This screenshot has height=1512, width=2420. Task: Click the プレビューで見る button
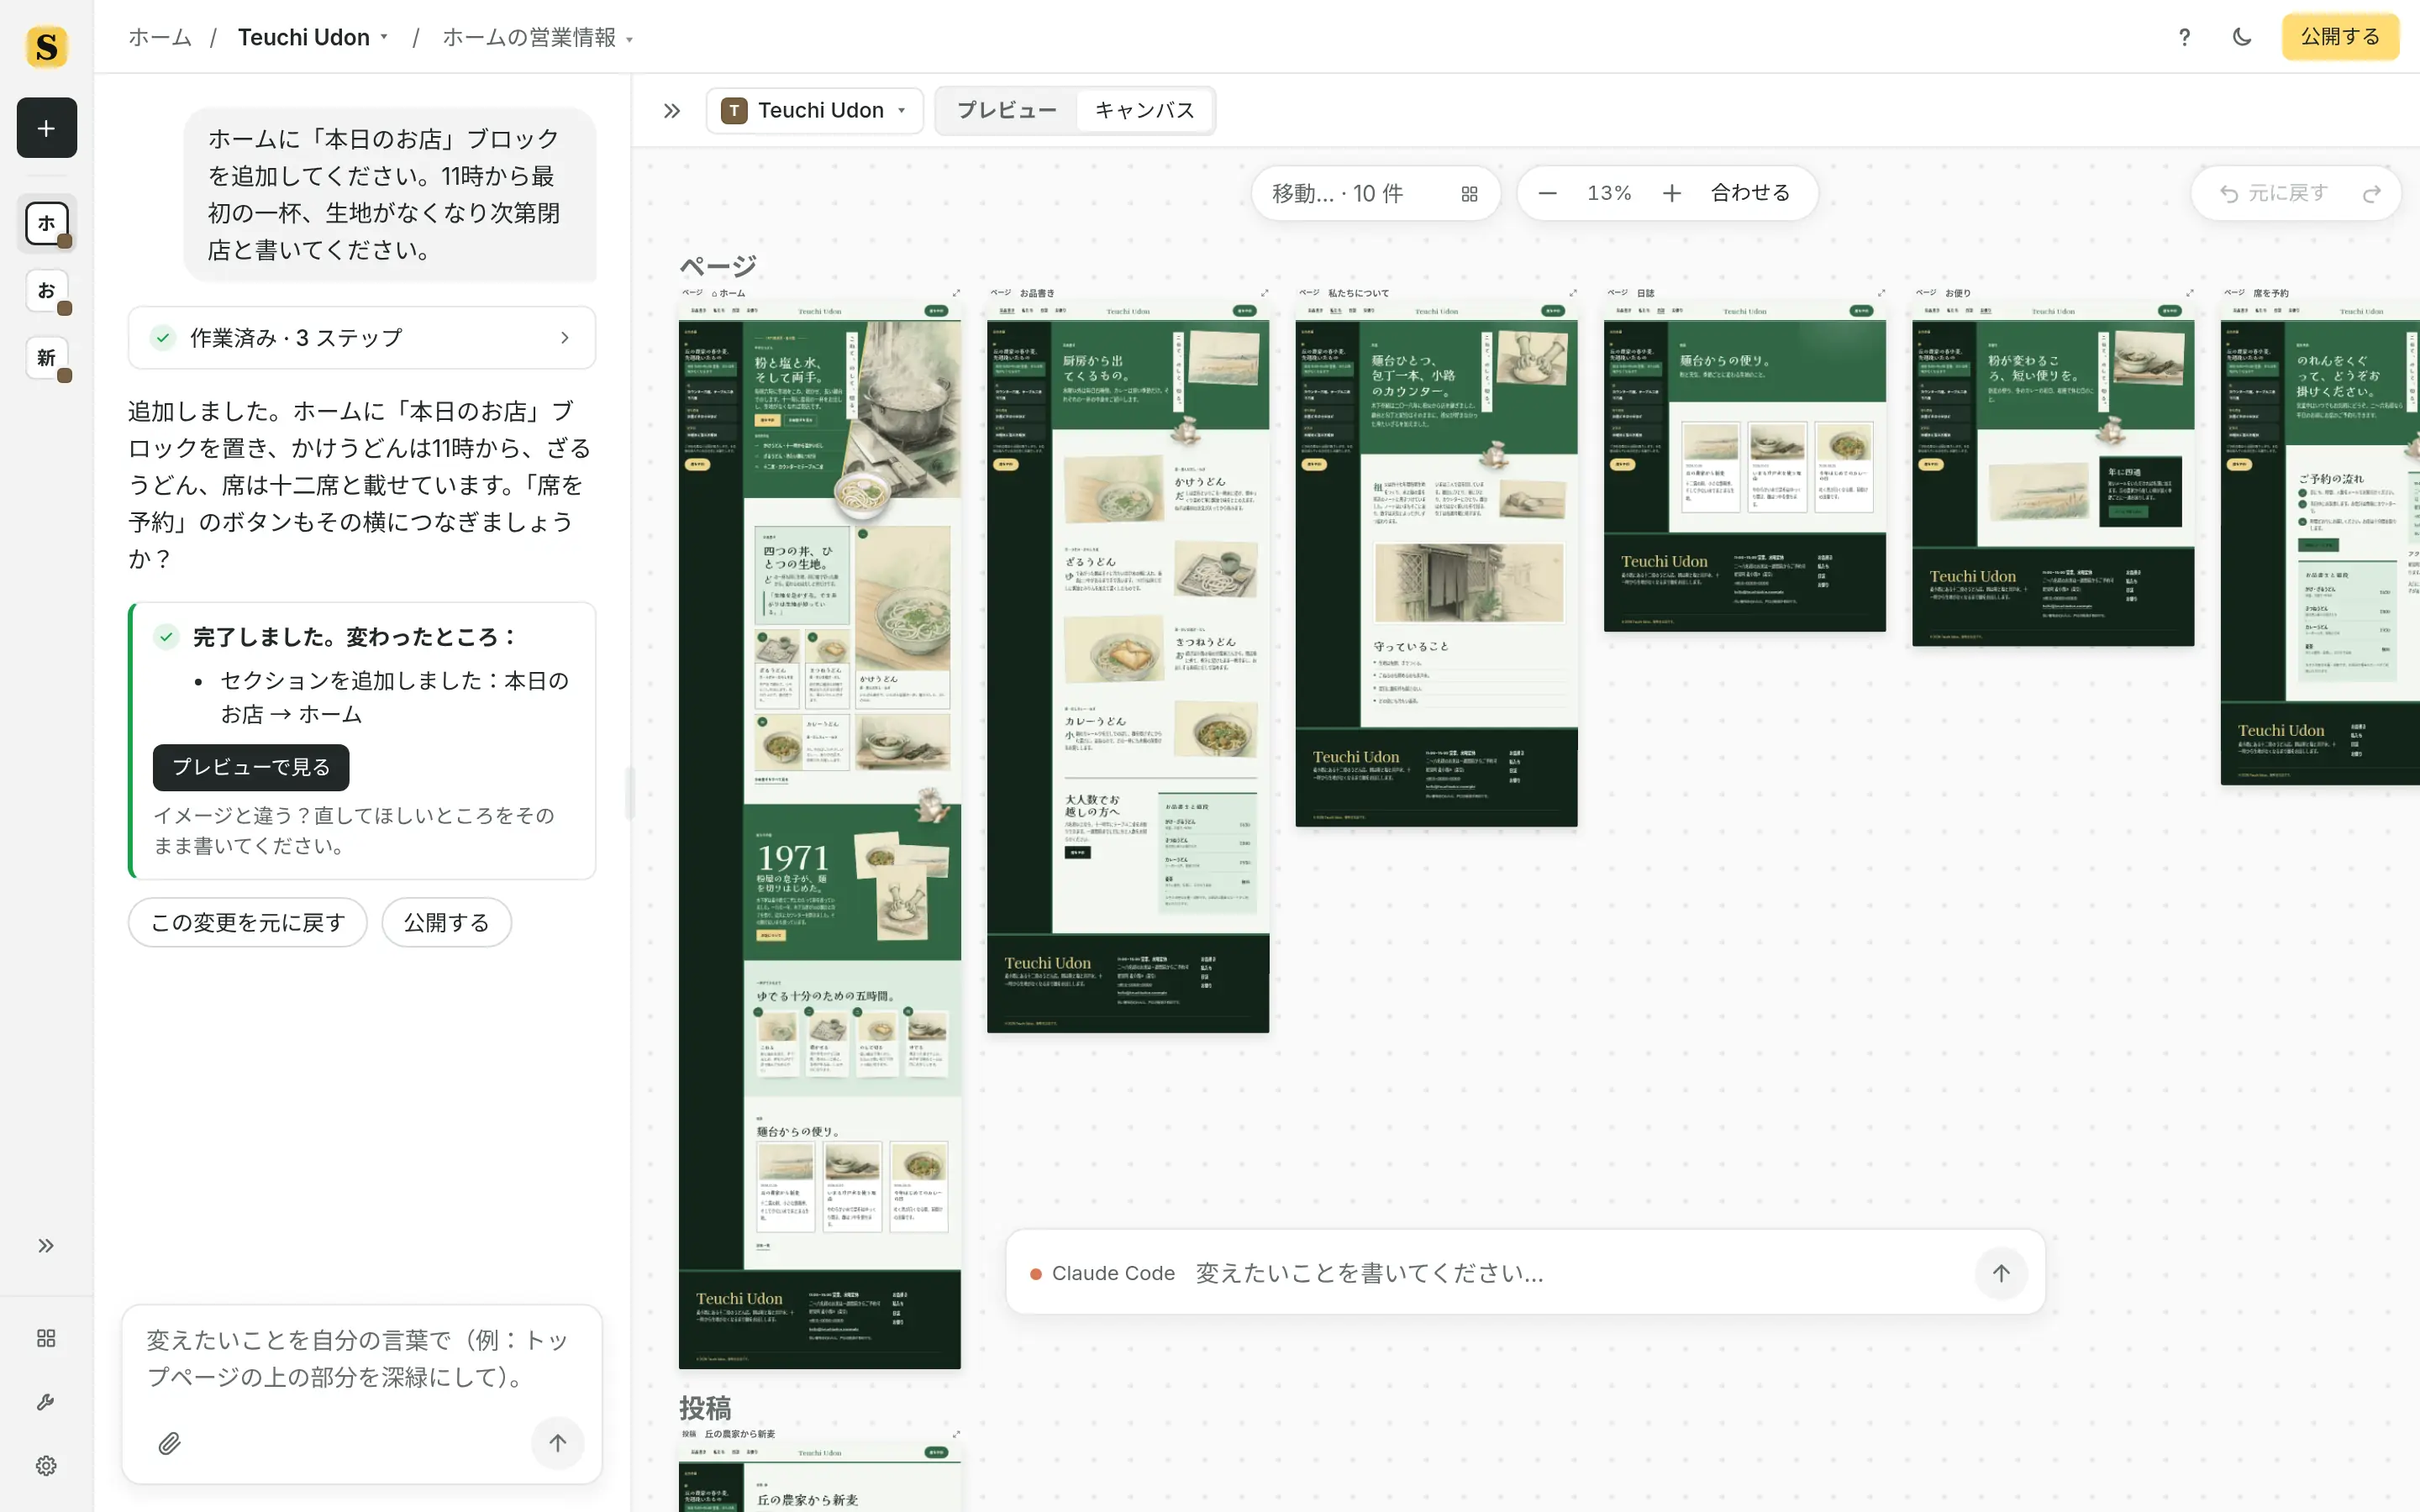(251, 767)
